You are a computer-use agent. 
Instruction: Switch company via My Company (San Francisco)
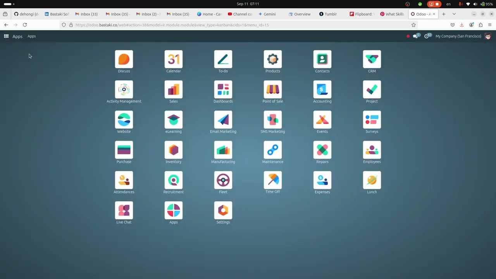pyautogui.click(x=458, y=36)
